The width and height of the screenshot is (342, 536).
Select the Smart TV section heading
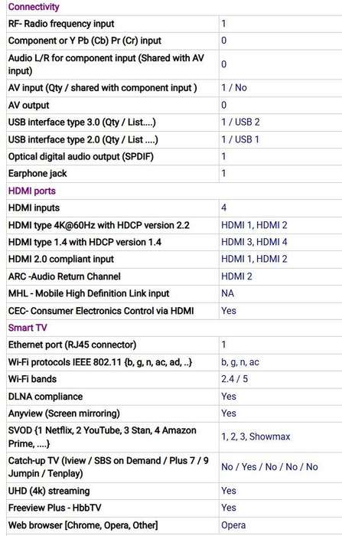pos(28,328)
